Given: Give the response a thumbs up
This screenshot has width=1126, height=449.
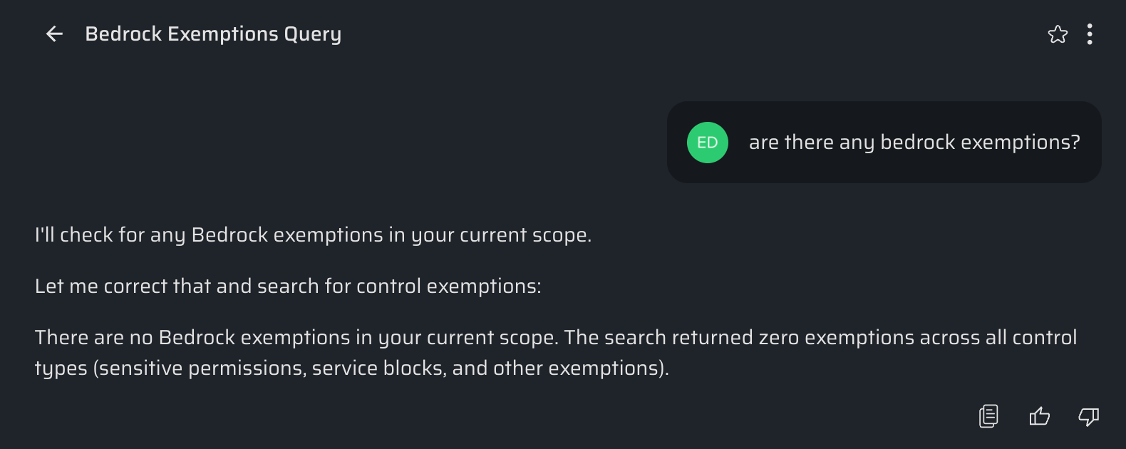Looking at the screenshot, I should (1040, 416).
